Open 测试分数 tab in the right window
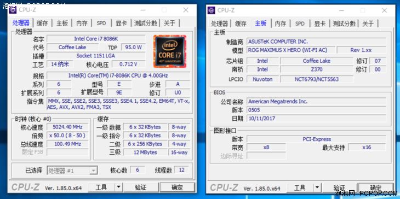Image resolution: width=400 pixels, height=199 pixels. coord(344,24)
